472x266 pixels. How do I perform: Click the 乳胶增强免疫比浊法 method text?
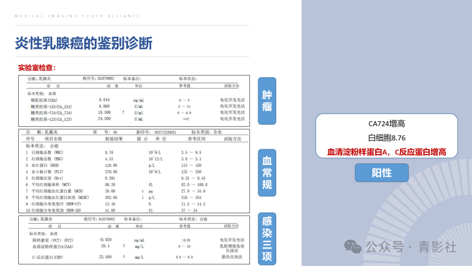[232, 248]
